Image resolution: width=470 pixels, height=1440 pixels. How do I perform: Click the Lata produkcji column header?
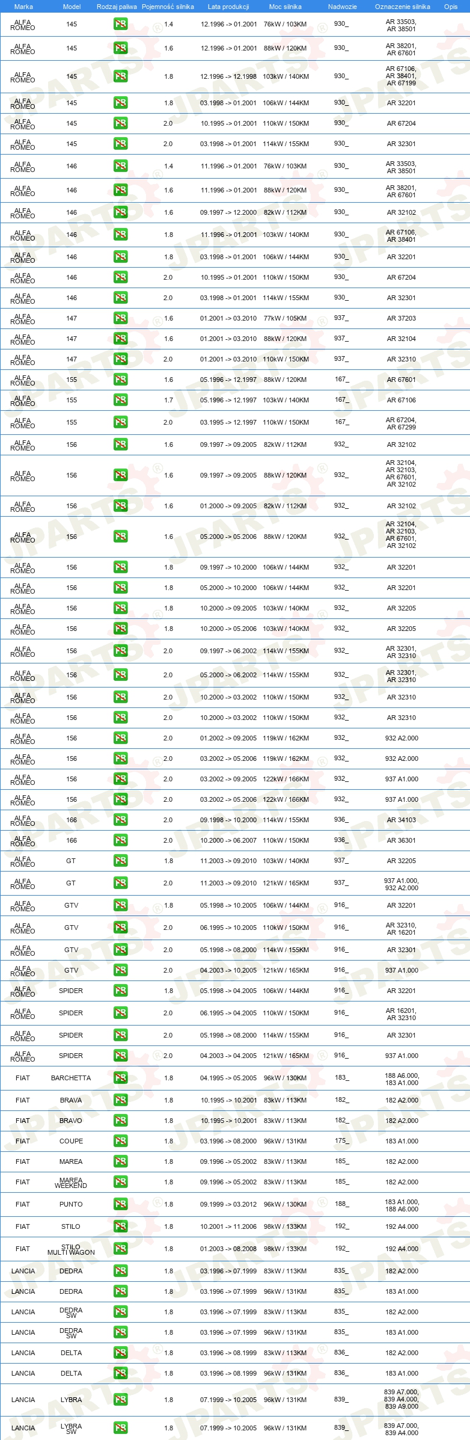[x=228, y=7]
